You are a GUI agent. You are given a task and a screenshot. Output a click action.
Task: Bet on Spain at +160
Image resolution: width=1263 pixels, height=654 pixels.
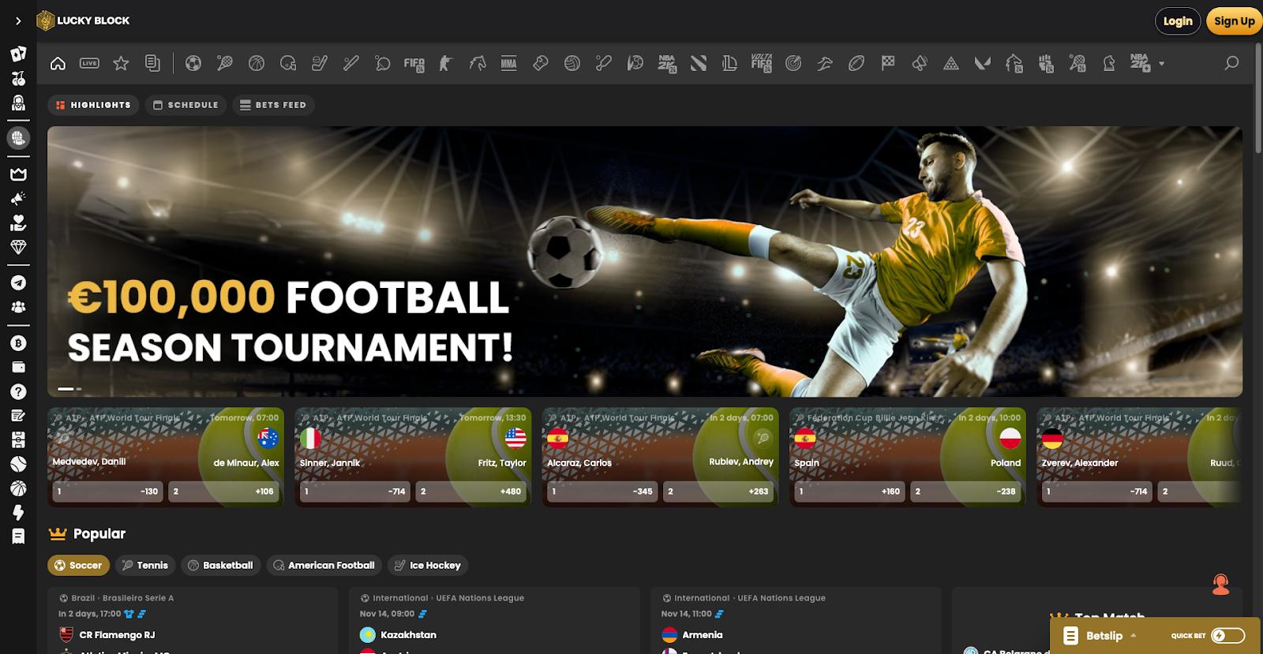coord(849,491)
